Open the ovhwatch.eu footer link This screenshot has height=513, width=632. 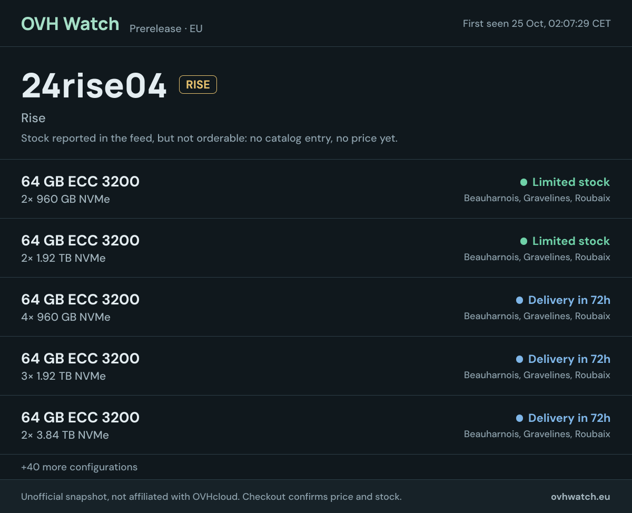[580, 497]
